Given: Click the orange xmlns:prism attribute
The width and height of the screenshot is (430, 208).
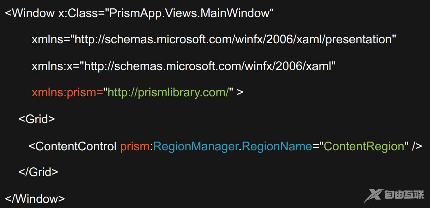Looking at the screenshot, I should (x=67, y=92).
